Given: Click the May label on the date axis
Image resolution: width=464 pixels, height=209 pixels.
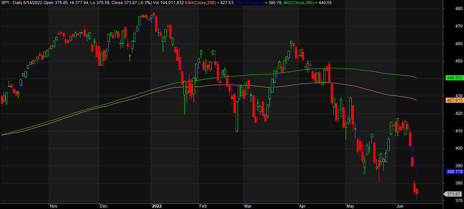Looking at the screenshot, I should pyautogui.click(x=351, y=206).
